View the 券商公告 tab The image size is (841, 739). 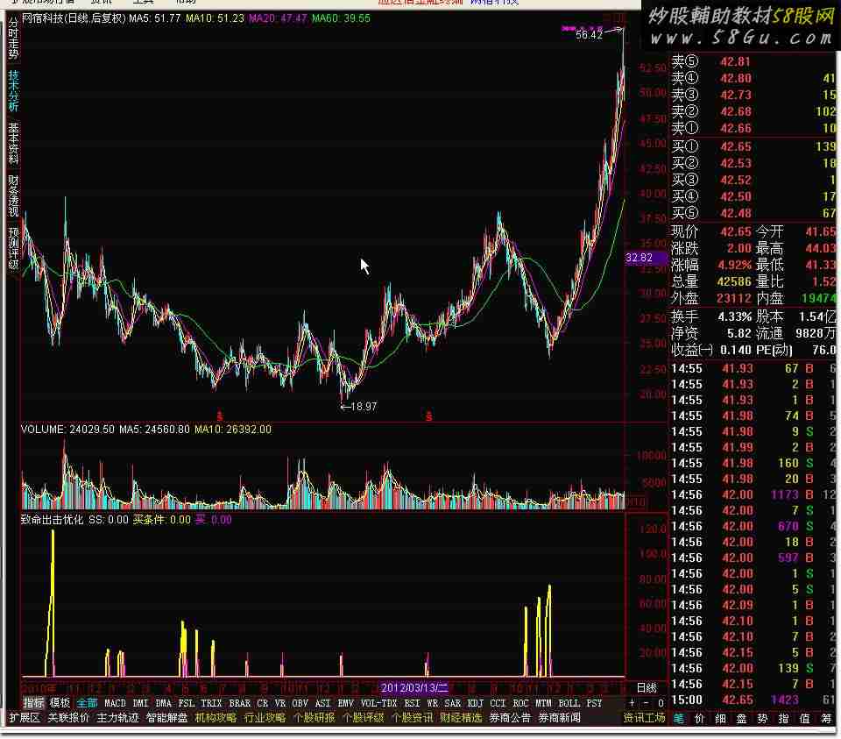pyautogui.click(x=510, y=718)
